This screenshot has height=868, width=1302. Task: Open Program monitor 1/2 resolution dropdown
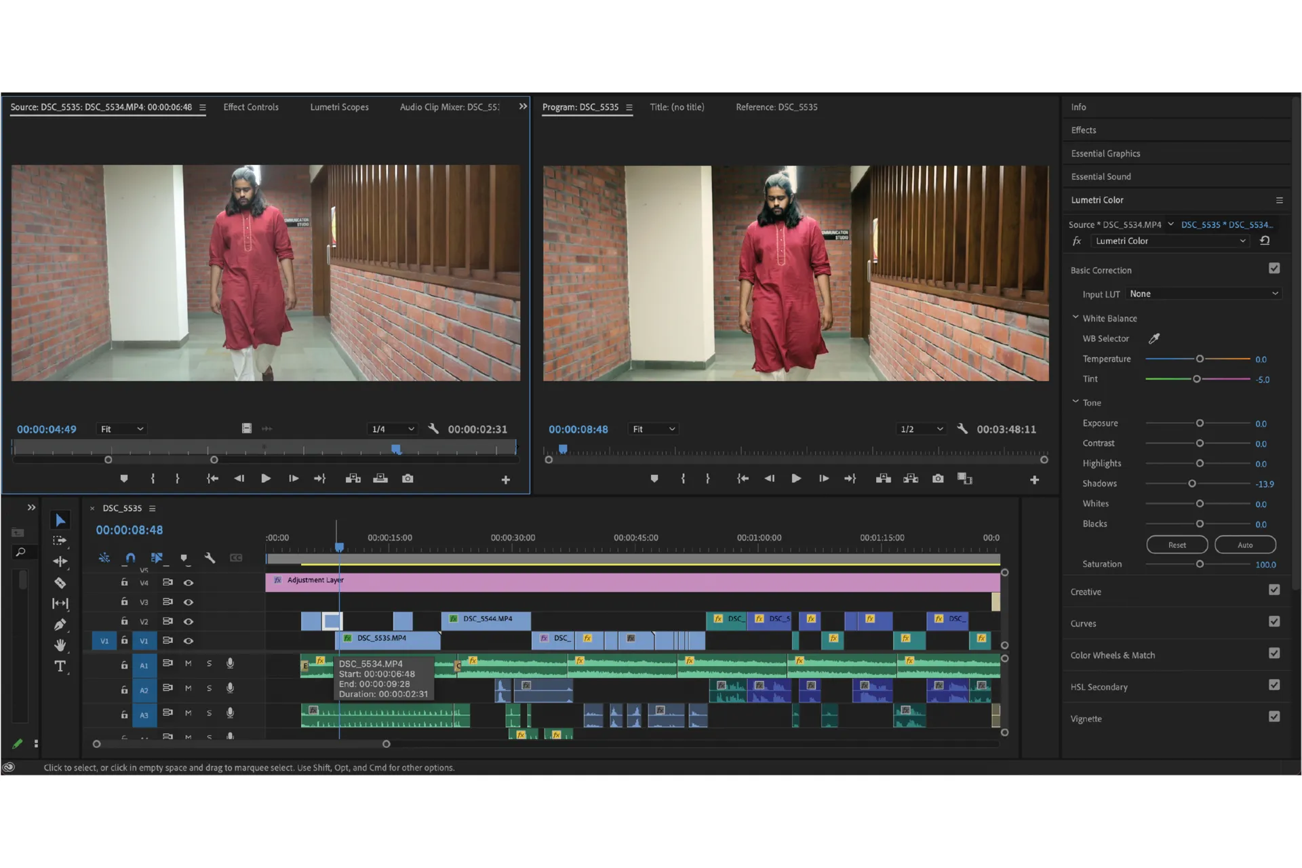point(921,429)
